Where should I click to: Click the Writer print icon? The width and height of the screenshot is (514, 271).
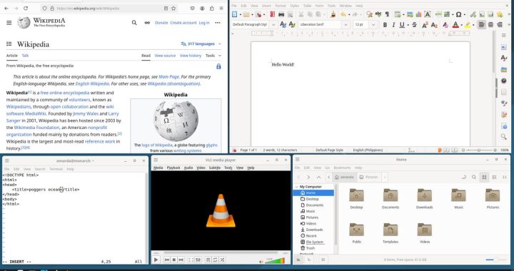click(x=281, y=14)
